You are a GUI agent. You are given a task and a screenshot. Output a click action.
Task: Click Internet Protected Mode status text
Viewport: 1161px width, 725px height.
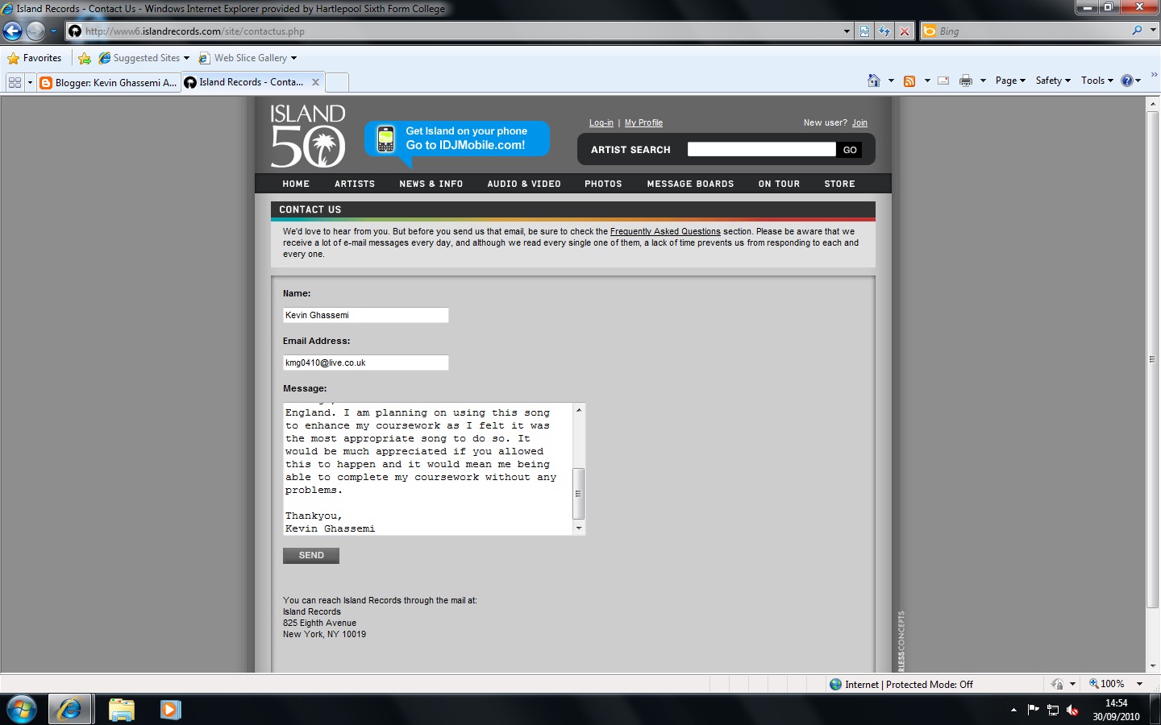tap(909, 685)
